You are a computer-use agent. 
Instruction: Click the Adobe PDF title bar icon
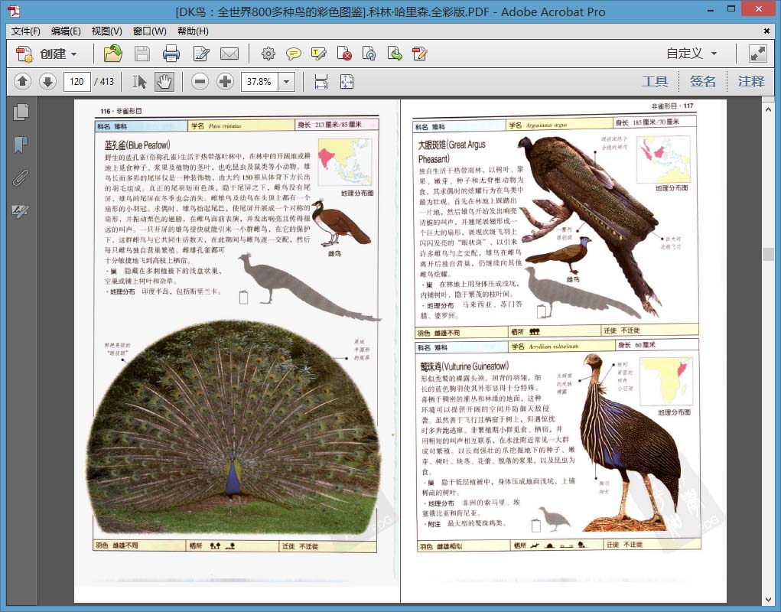(x=15, y=11)
